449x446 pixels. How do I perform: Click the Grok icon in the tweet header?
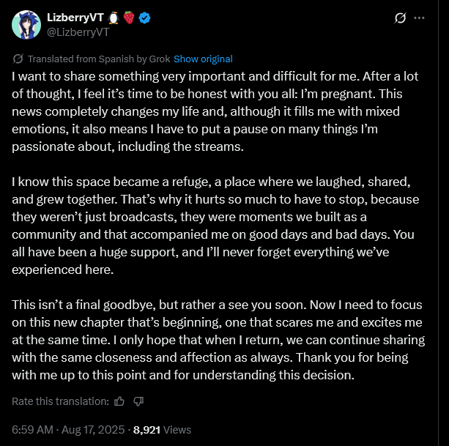coord(400,18)
